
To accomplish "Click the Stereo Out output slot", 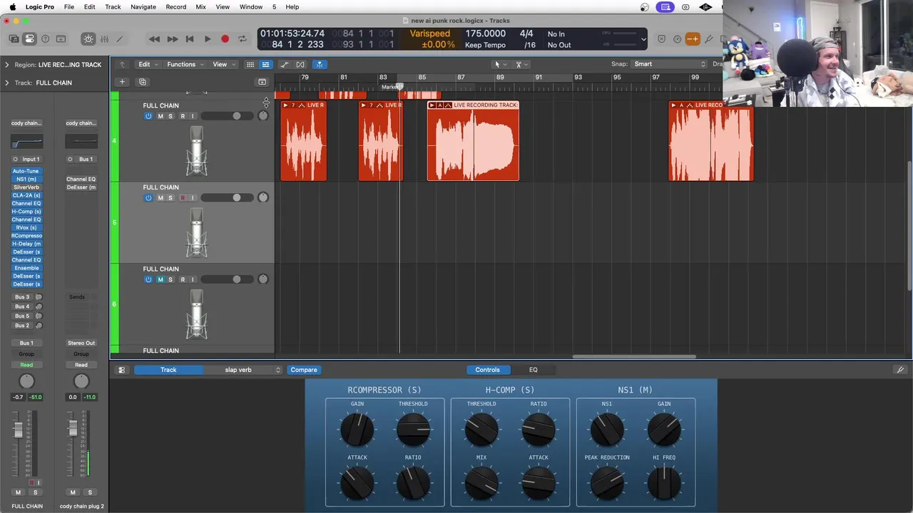I will [81, 343].
